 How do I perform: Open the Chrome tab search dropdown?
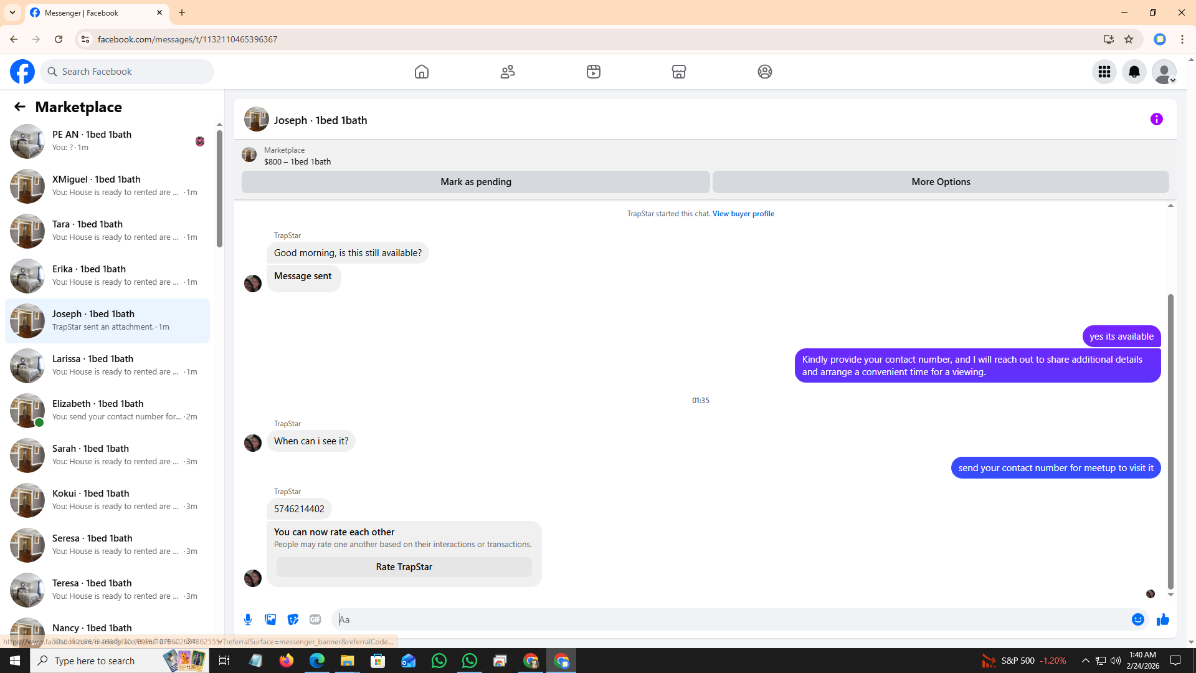pyautogui.click(x=12, y=12)
